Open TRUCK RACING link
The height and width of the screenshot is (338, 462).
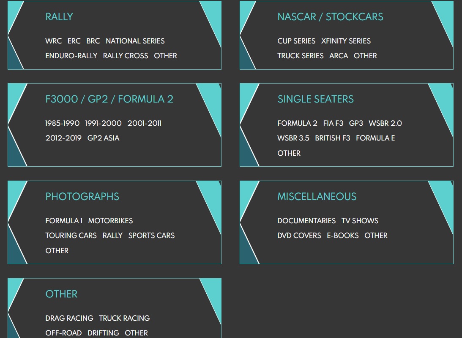(124, 318)
